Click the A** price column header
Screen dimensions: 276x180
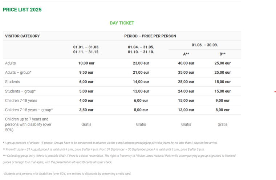point(186,54)
